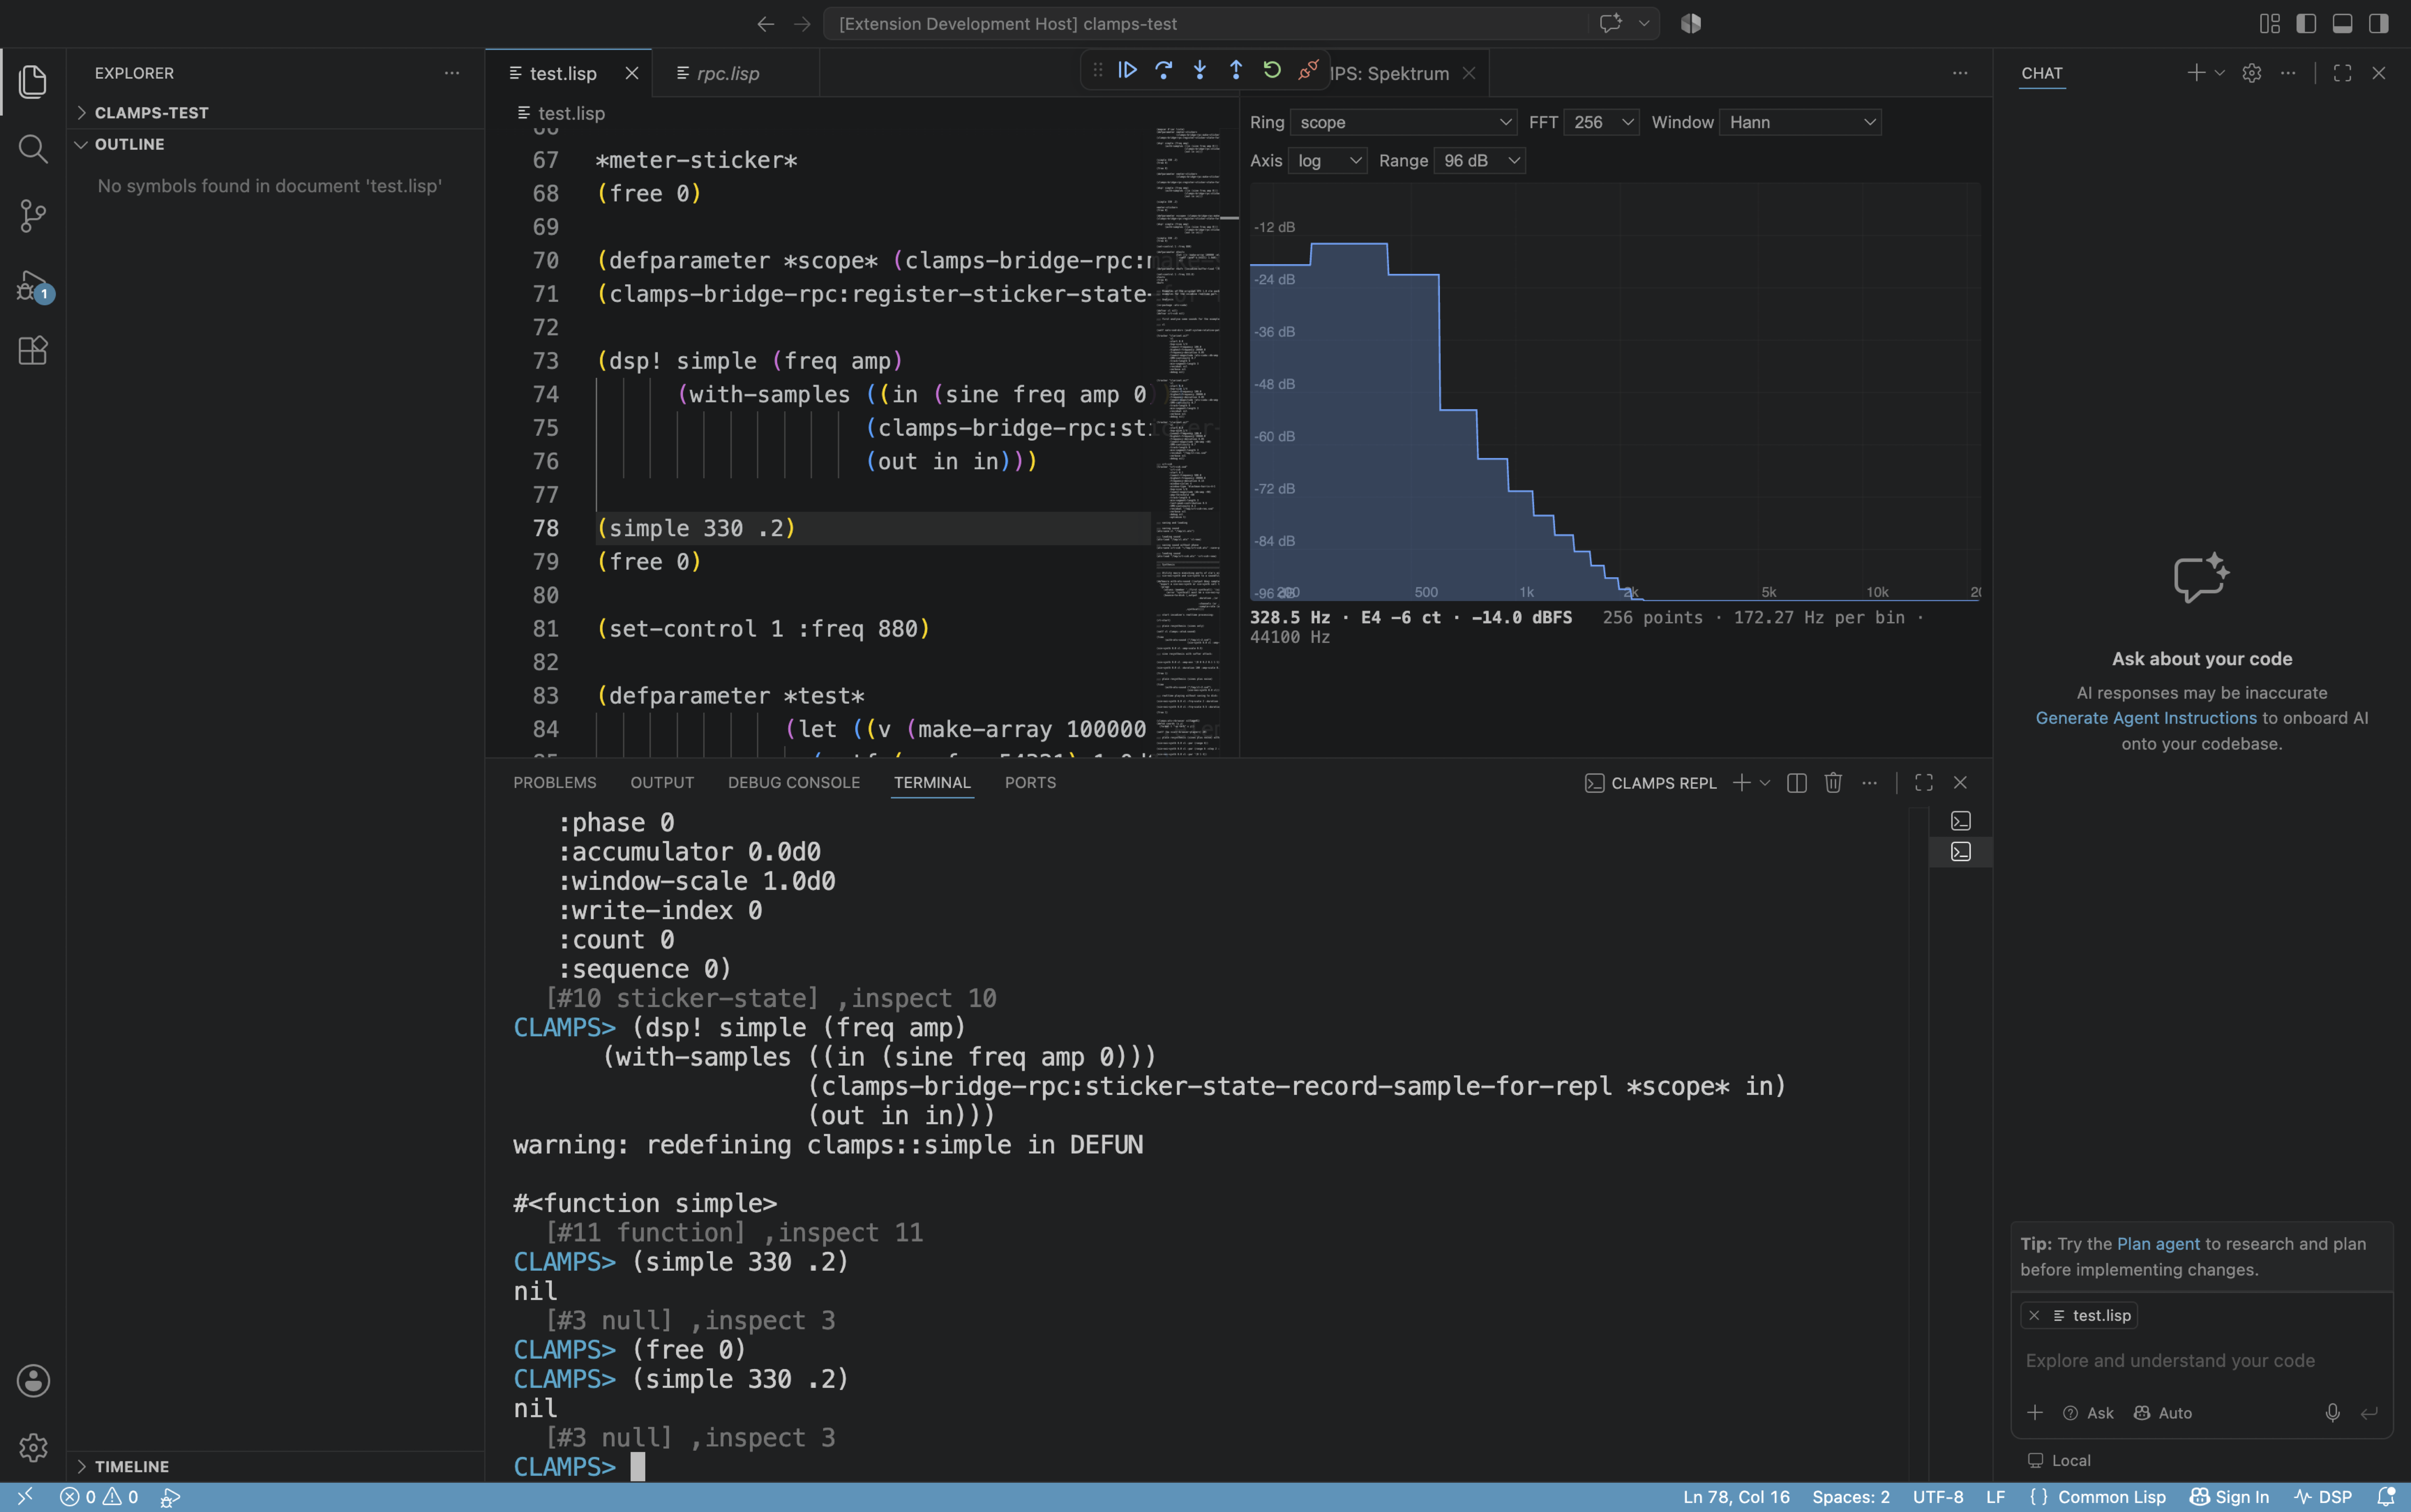Open remote window indicator in status bar

(x=25, y=1497)
